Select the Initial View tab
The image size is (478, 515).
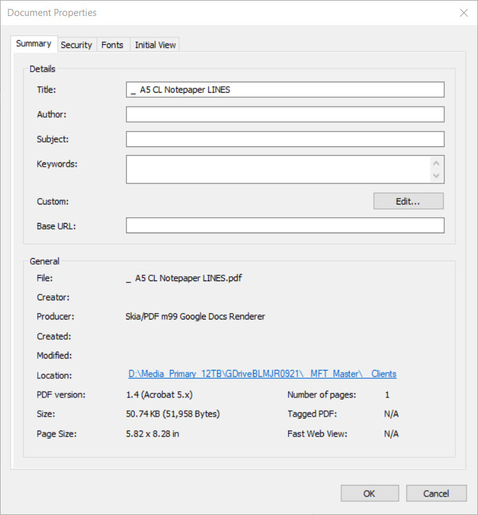point(155,45)
